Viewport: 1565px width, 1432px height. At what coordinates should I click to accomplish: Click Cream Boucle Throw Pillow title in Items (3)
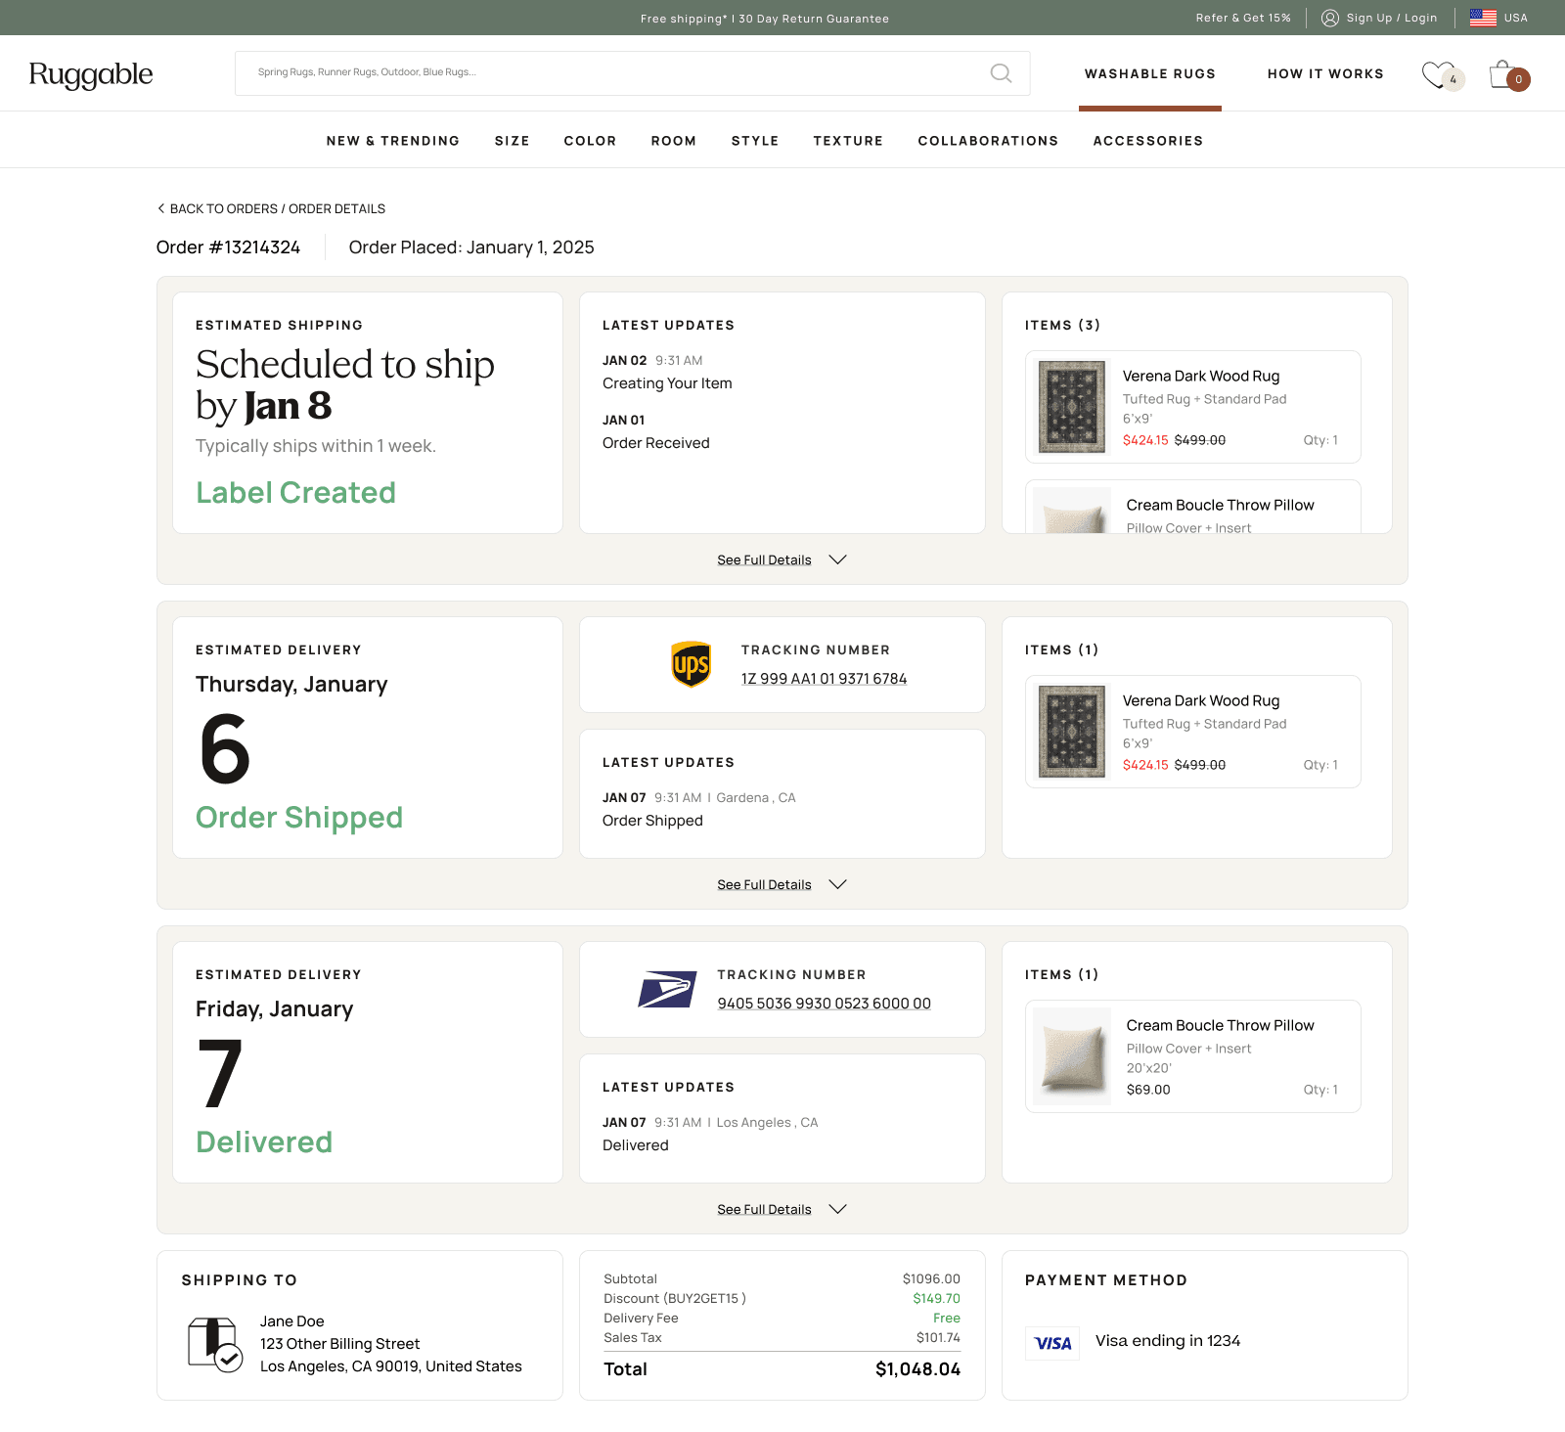point(1220,505)
